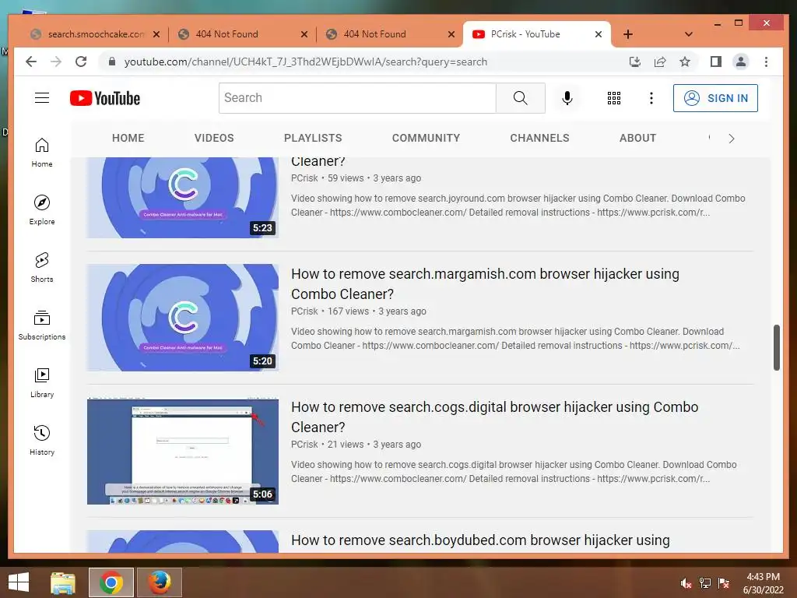Open Subscriptions in the left sidebar

(x=42, y=325)
